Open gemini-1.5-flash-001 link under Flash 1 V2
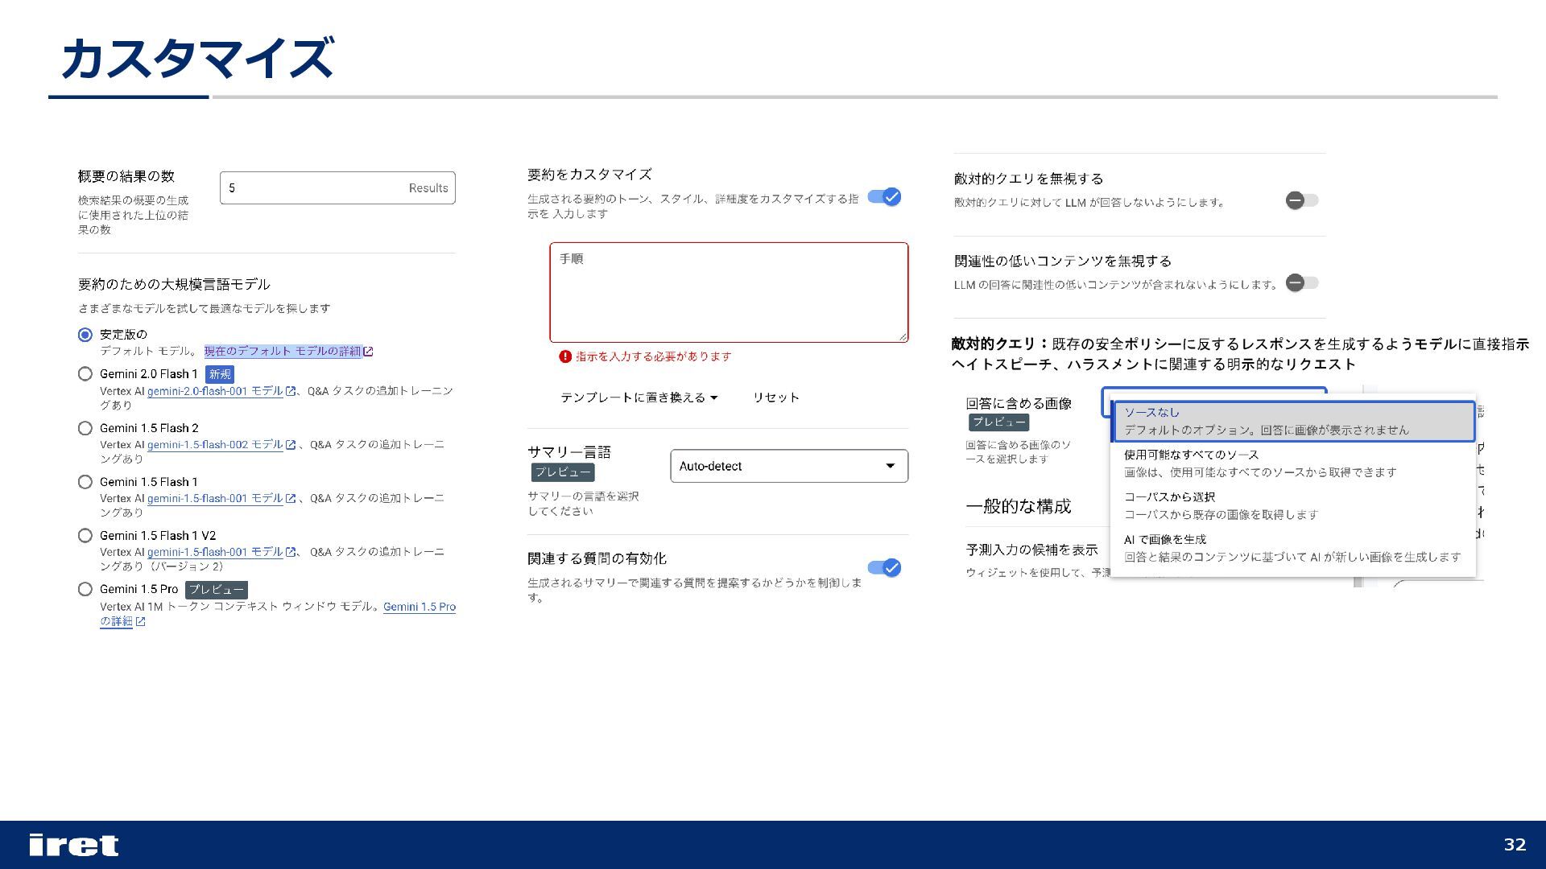This screenshot has height=869, width=1546. point(215,553)
